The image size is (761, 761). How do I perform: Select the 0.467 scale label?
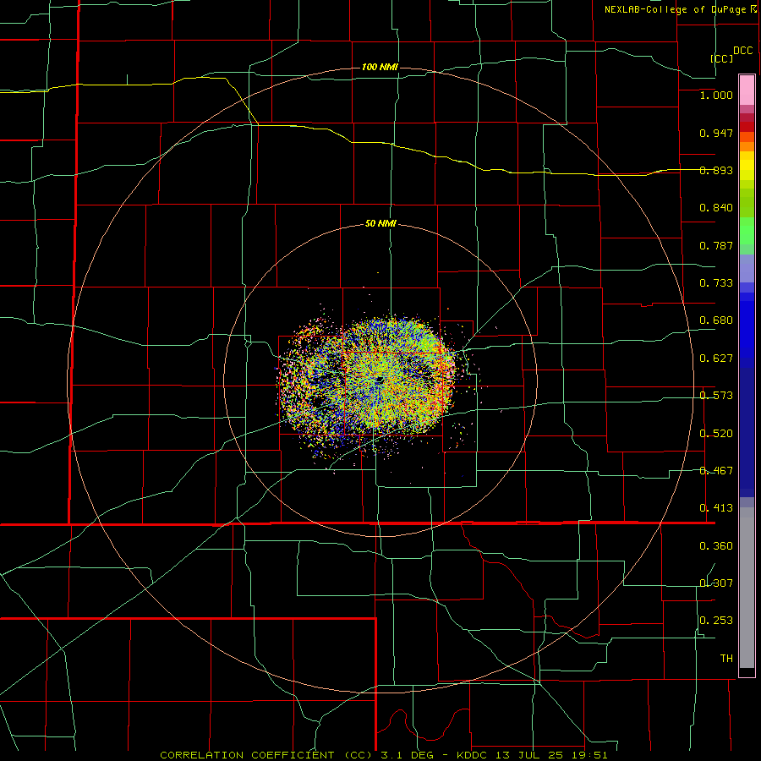(x=716, y=471)
